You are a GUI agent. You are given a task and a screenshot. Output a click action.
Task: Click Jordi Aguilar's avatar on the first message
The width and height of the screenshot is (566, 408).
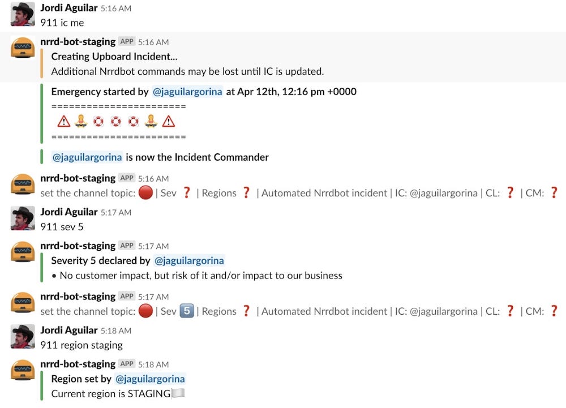[23, 14]
